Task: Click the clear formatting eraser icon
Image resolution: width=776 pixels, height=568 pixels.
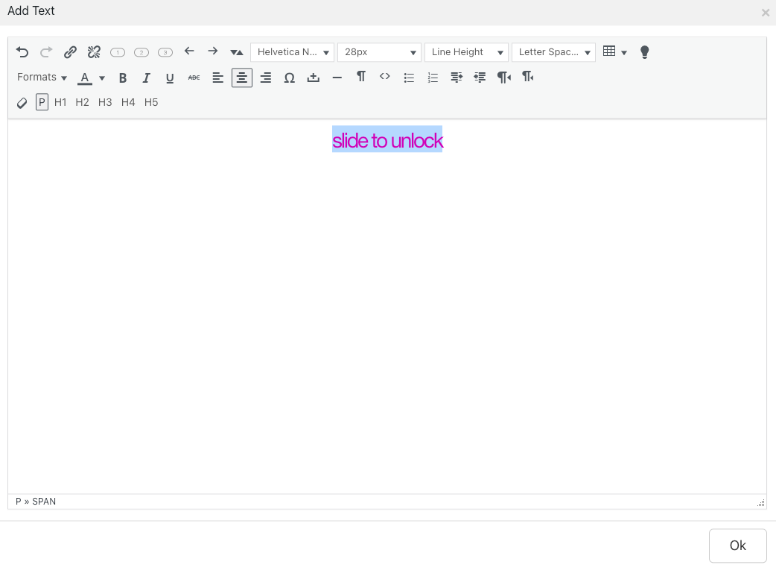Action: pyautogui.click(x=22, y=103)
